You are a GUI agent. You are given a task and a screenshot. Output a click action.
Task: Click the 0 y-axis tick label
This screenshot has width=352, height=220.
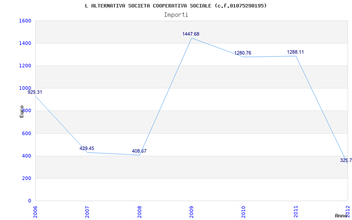click(x=29, y=201)
